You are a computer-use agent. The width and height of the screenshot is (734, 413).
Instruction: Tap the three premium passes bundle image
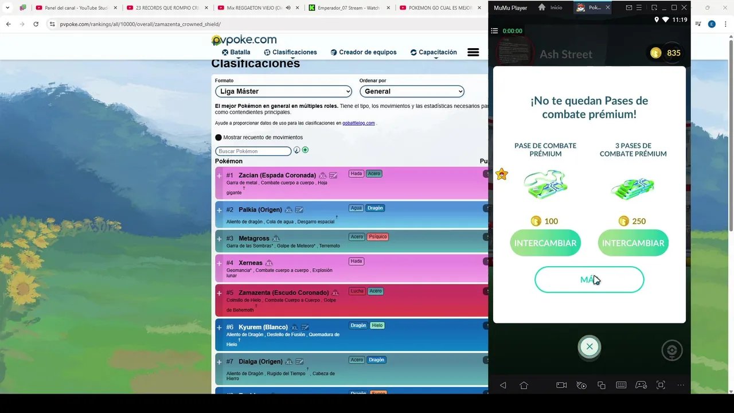coord(633,187)
